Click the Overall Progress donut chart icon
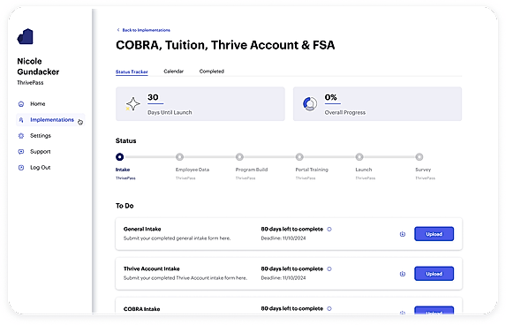 310,104
